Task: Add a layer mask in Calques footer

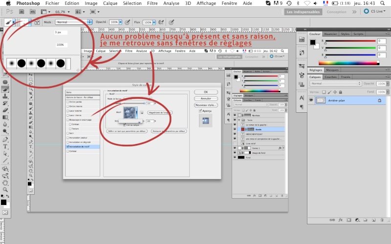Action: click(349, 220)
